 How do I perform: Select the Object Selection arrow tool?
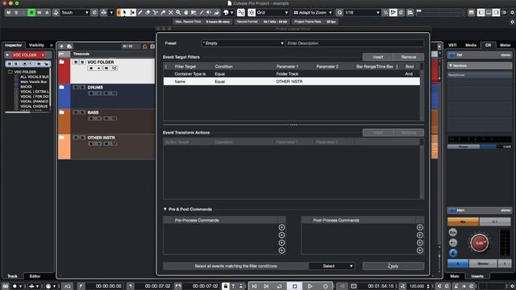click(x=125, y=13)
